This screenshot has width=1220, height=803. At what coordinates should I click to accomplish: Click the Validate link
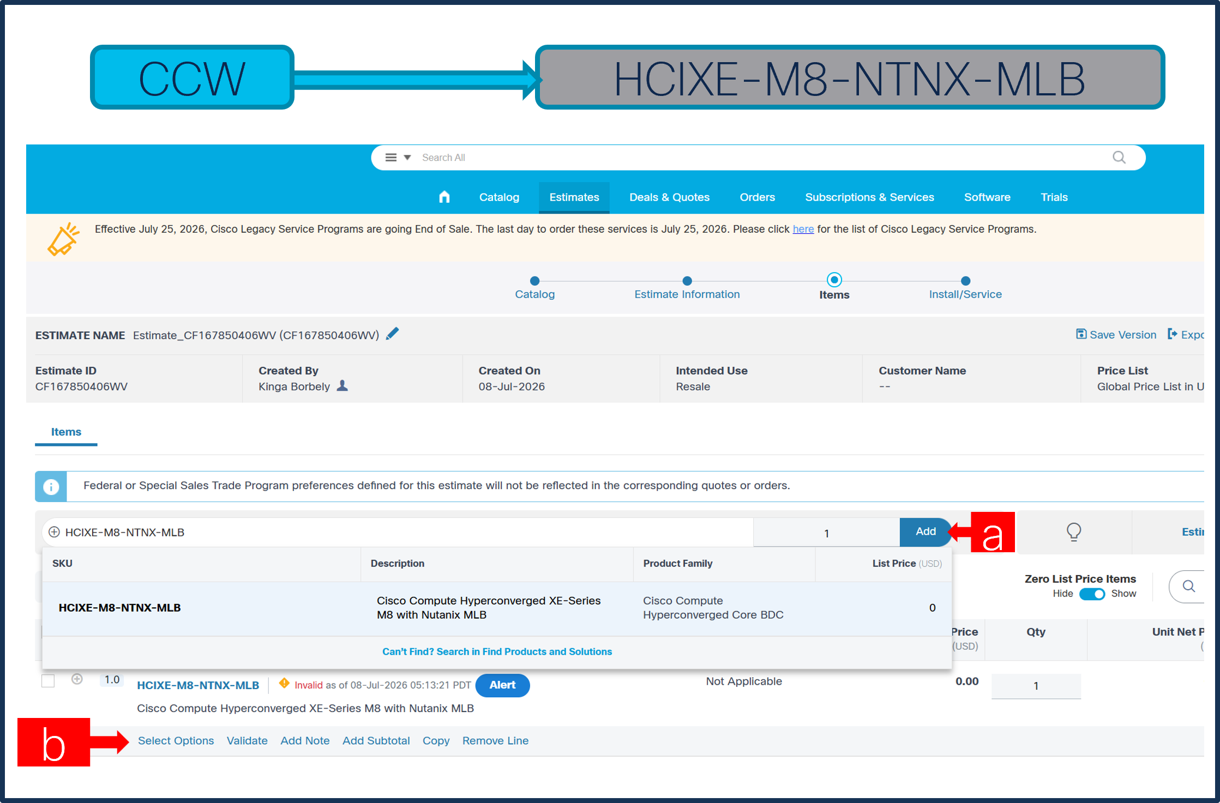coord(247,741)
